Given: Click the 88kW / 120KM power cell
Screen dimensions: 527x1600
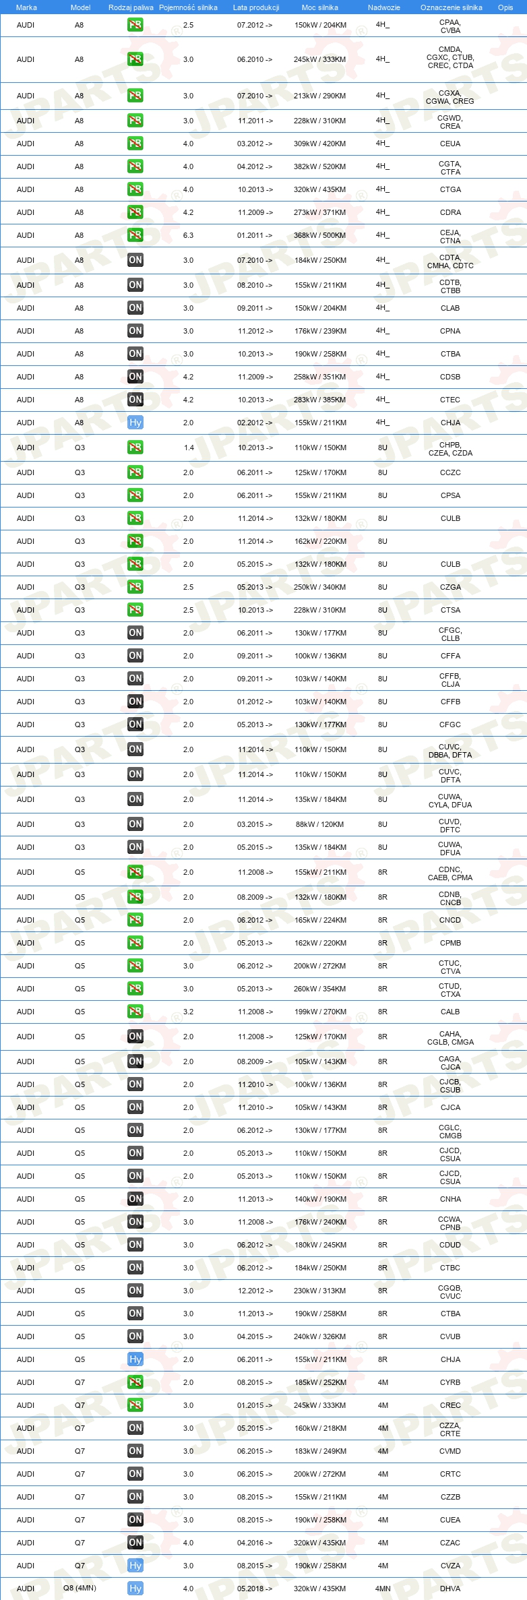Looking at the screenshot, I should (320, 824).
